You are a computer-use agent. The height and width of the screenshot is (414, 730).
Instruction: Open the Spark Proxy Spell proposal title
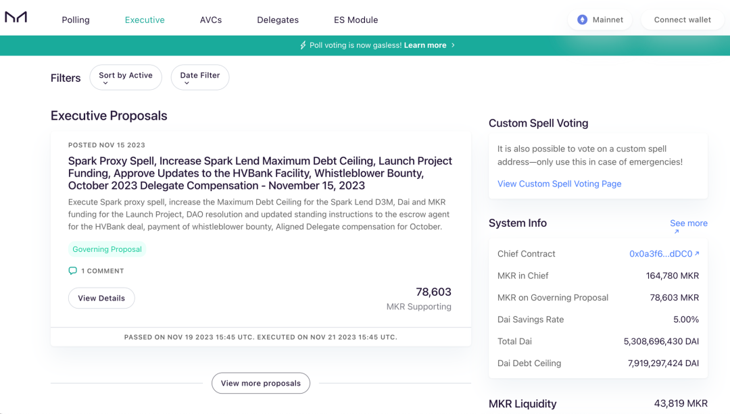pos(260,173)
